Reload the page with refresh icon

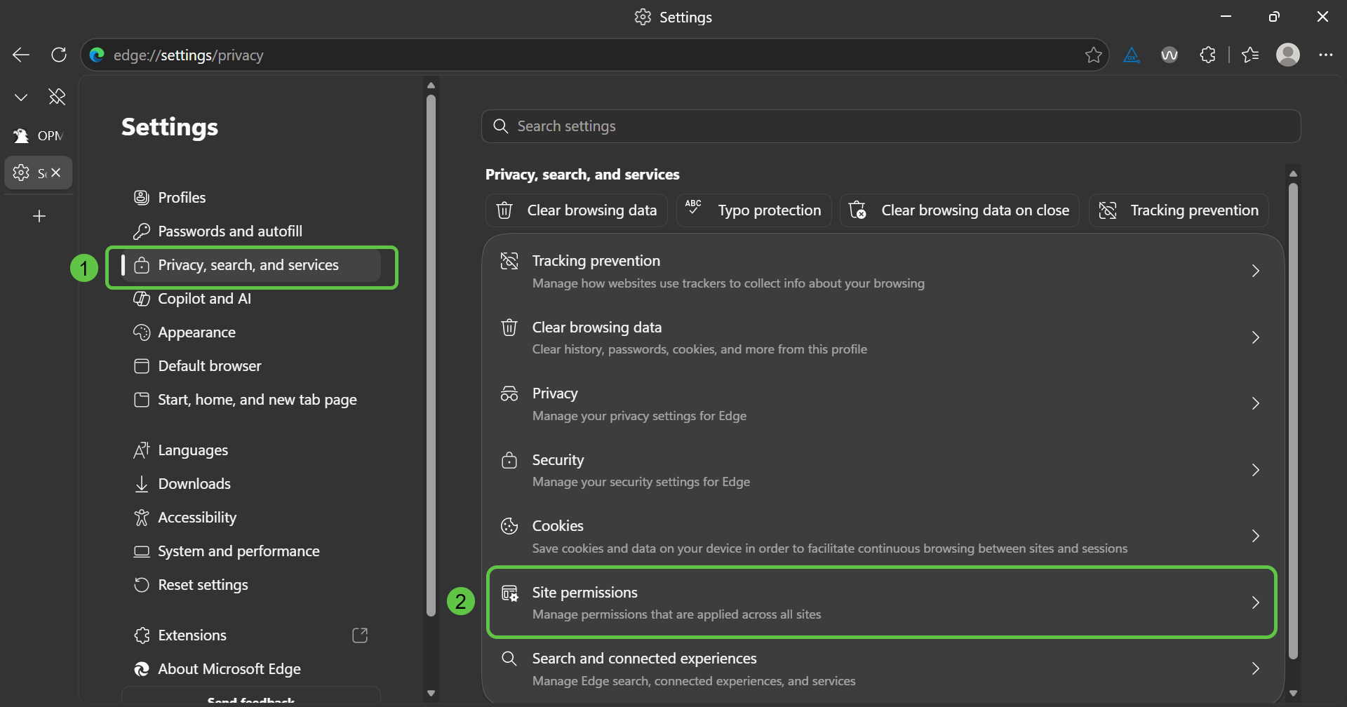pos(59,55)
